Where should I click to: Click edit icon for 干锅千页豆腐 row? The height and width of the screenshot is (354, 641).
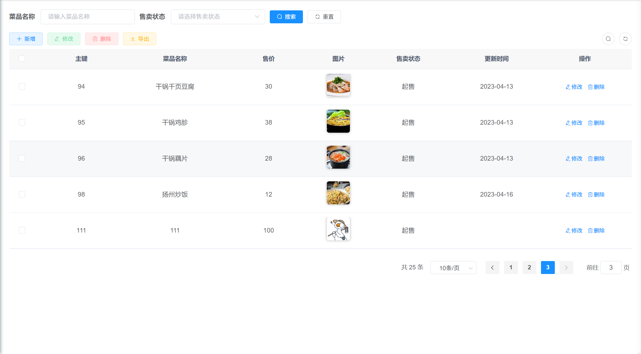click(x=574, y=87)
